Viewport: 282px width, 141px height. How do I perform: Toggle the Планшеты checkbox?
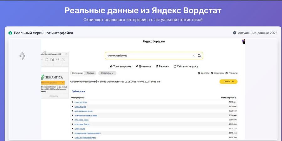click(227, 73)
